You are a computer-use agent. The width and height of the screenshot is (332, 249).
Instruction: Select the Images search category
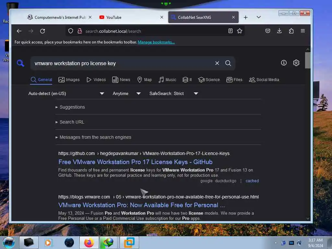(69, 80)
